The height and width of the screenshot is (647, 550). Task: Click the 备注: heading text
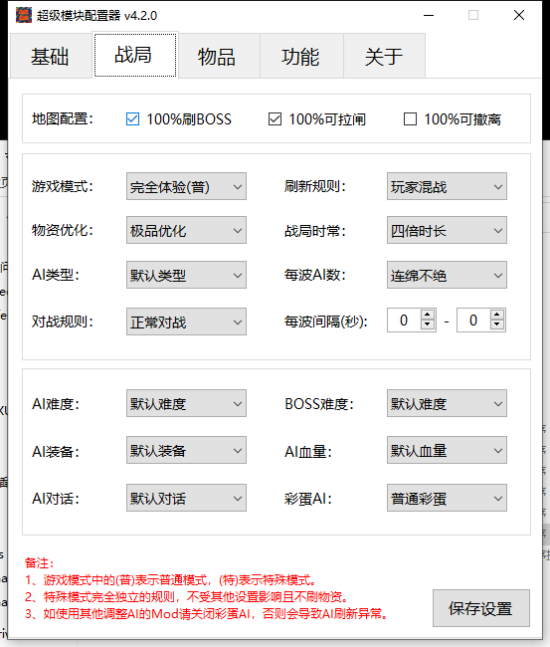[39, 562]
